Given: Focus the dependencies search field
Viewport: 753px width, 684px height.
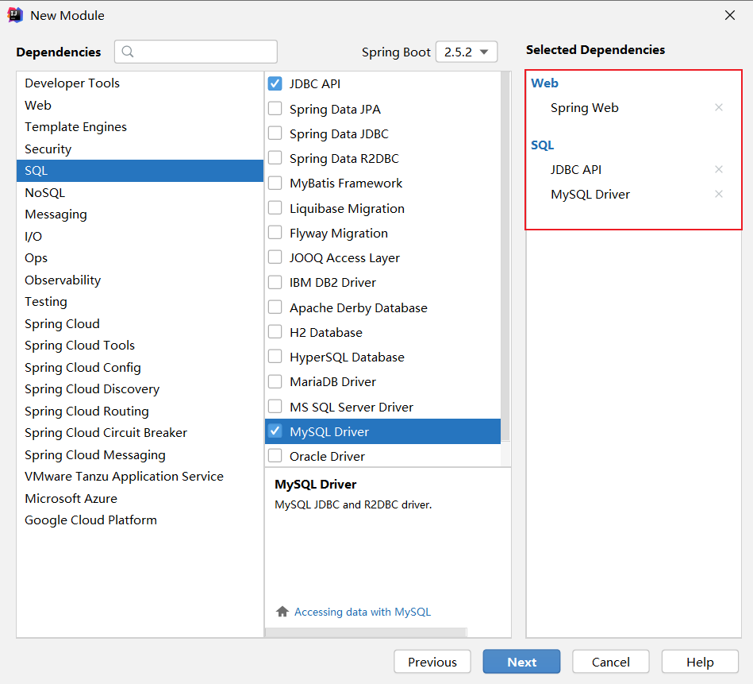Looking at the screenshot, I should tap(196, 52).
